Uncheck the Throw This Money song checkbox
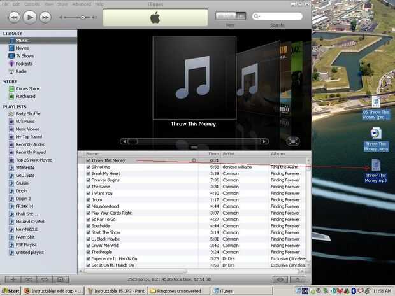Viewport: 395px width, 296px height. click(x=88, y=160)
